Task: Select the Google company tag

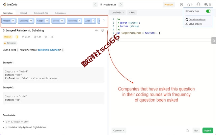Action: point(43,21)
